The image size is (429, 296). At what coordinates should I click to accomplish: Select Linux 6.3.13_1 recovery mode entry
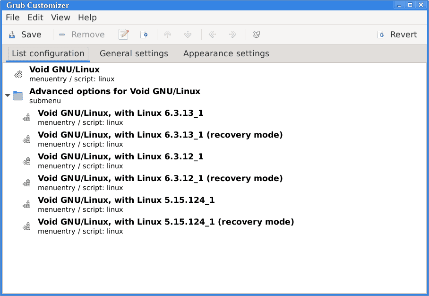click(x=214, y=139)
